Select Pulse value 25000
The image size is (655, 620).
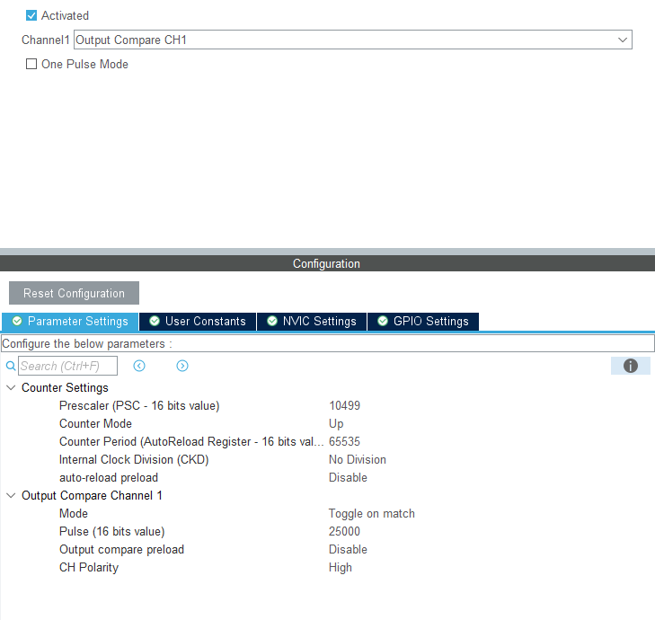[x=345, y=531]
